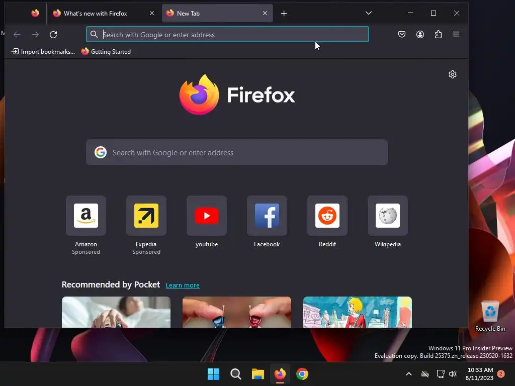Open Windows taskbar Search
This screenshot has height=386, width=515.
(236, 374)
